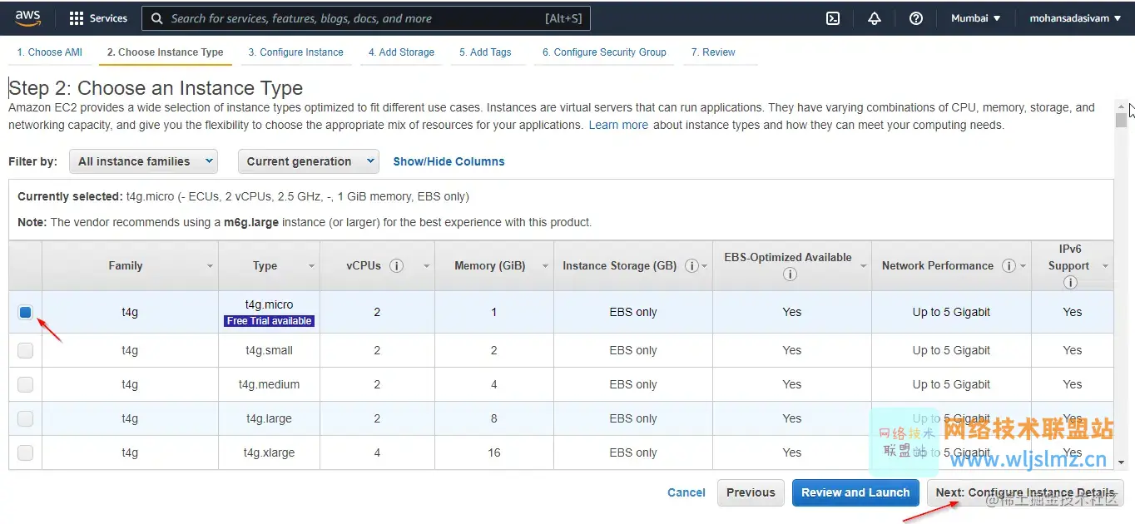Click the Learn more link

[618, 126]
